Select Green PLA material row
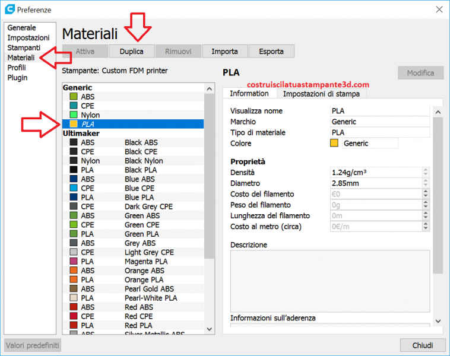450x356 pixels. click(133, 234)
